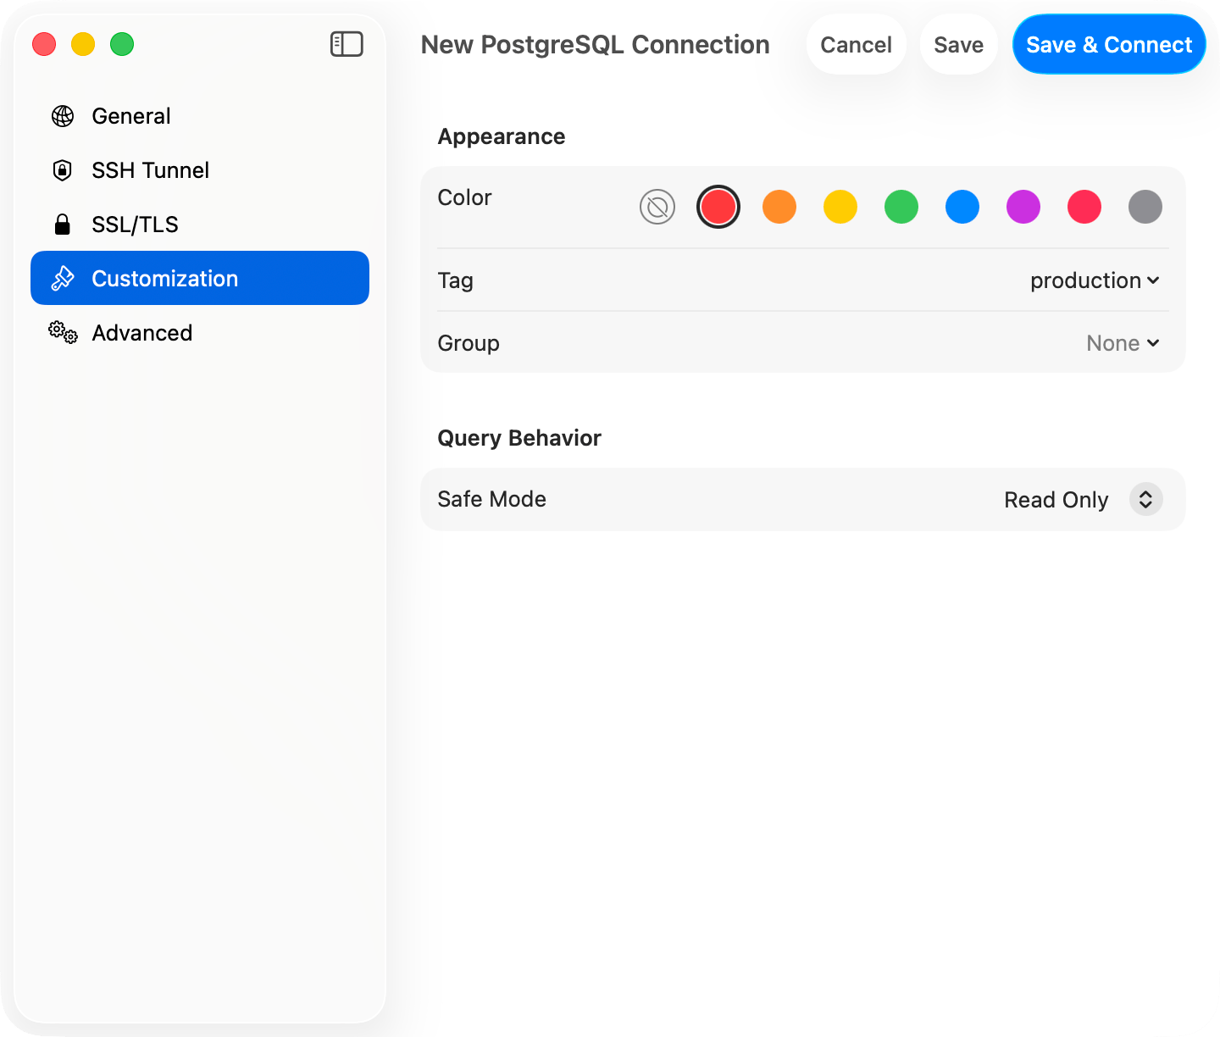Screen dimensions: 1220x1037
Task: Open the Advanced section
Action: (x=200, y=332)
